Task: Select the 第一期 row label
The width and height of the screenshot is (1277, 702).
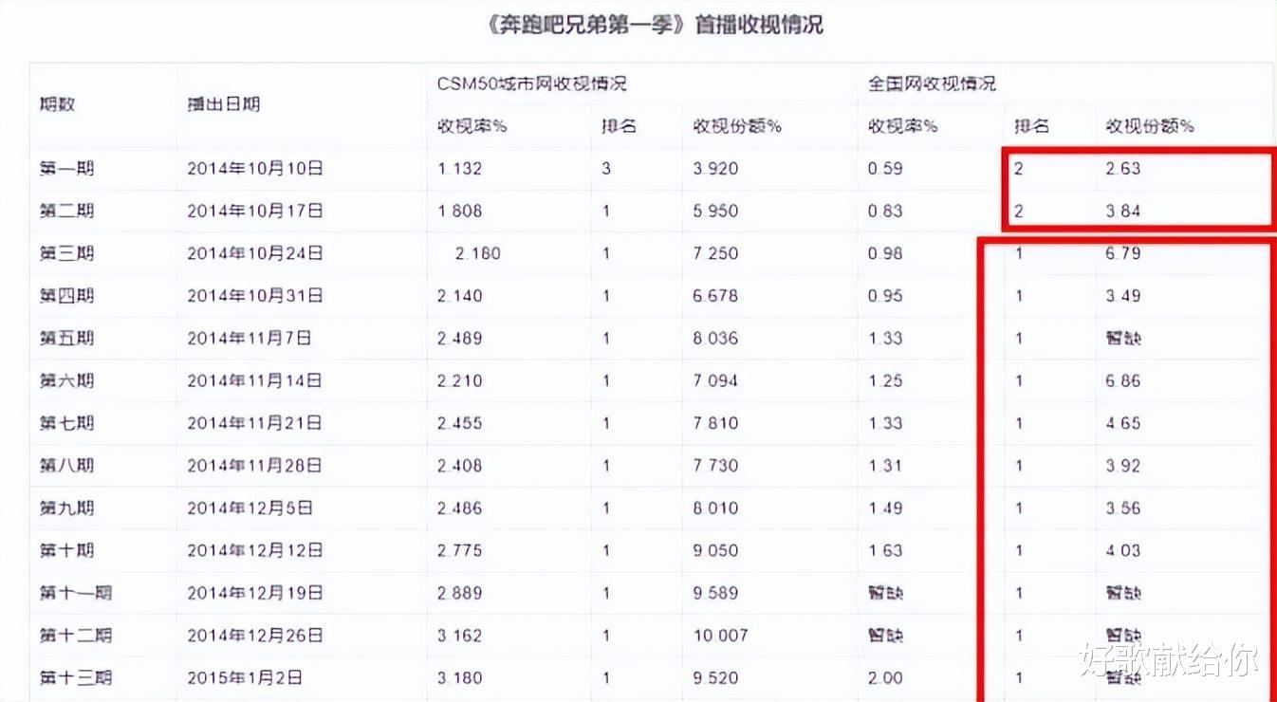Action: [x=66, y=169]
